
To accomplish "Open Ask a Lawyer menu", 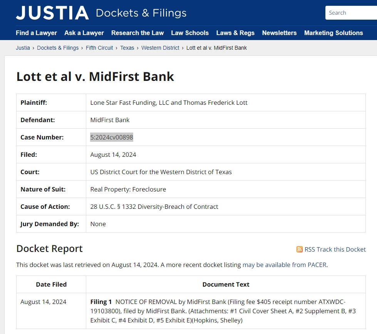I will pos(84,33).
